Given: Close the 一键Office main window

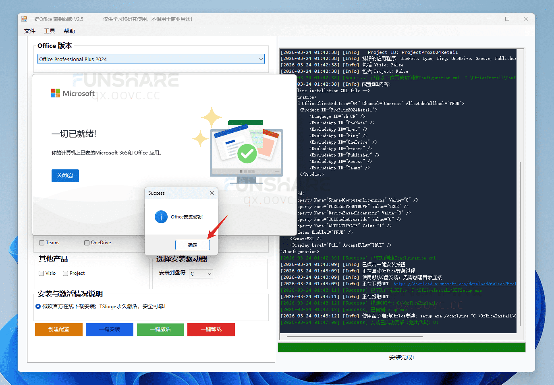Looking at the screenshot, I should pos(526,19).
